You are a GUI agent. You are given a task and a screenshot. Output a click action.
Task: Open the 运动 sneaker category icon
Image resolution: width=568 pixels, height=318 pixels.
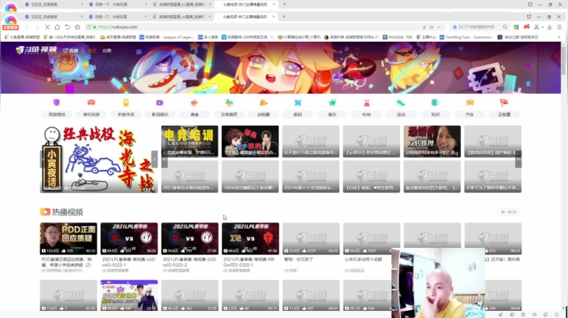(x=401, y=102)
